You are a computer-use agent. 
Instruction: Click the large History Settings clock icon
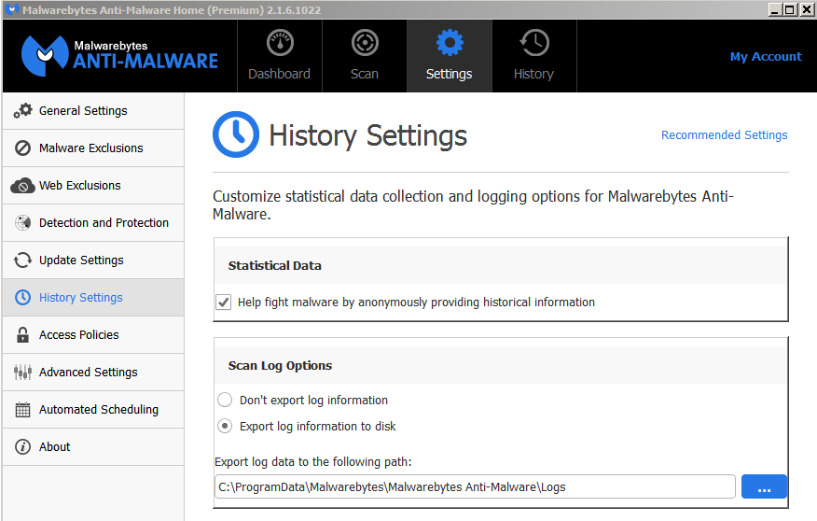[236, 134]
